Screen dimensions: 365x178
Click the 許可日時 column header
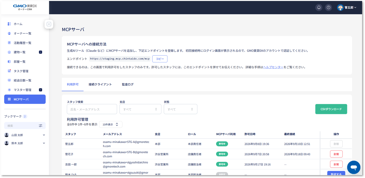pyautogui.click(x=250, y=134)
